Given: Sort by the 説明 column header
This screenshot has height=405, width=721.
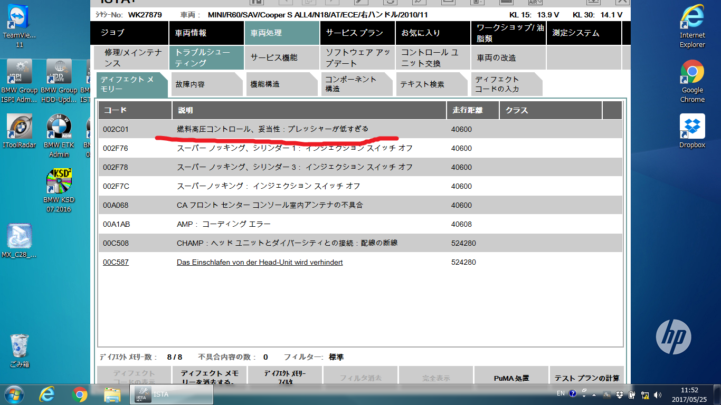Looking at the screenshot, I should pos(309,110).
